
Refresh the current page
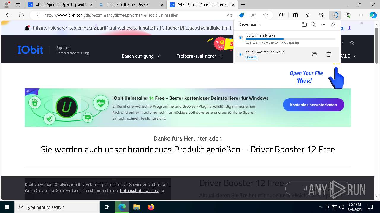[x=21, y=15]
